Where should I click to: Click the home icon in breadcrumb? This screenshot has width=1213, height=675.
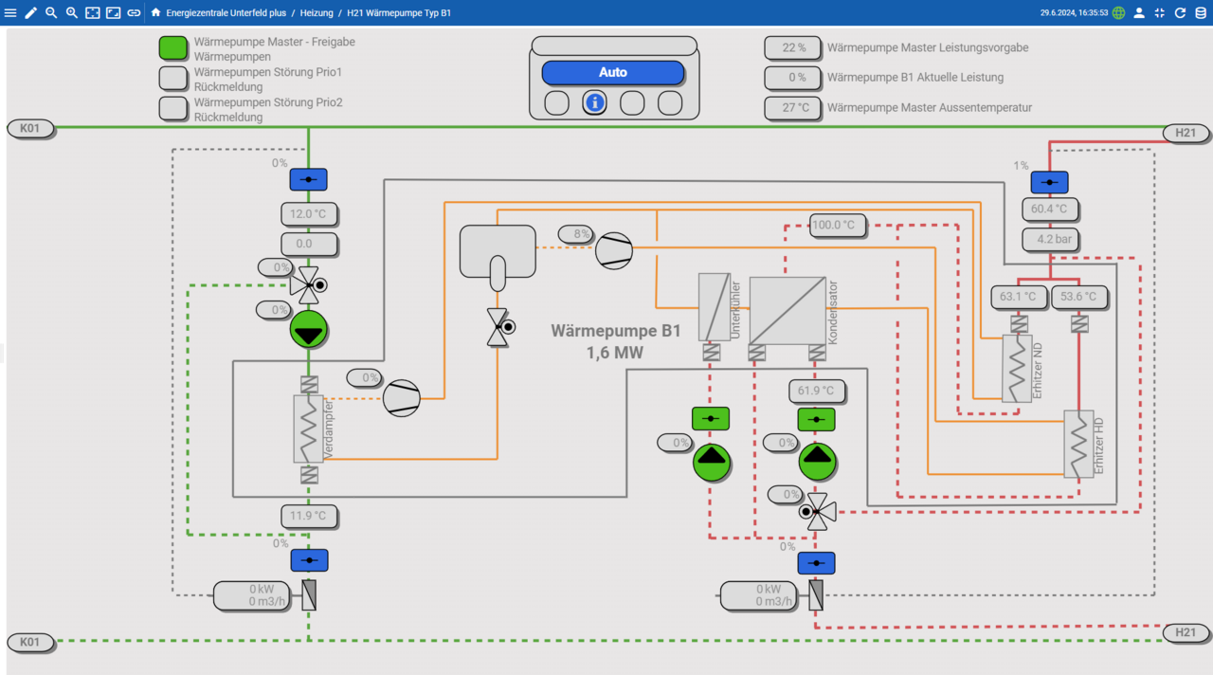(155, 13)
